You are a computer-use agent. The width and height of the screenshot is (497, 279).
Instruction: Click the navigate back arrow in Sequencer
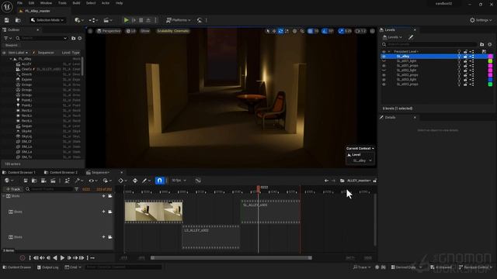pos(326,181)
